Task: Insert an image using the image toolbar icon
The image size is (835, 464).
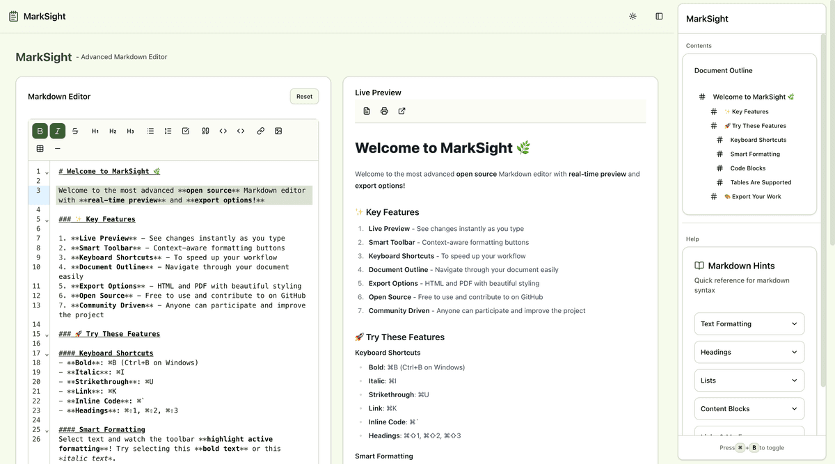Action: [278, 130]
